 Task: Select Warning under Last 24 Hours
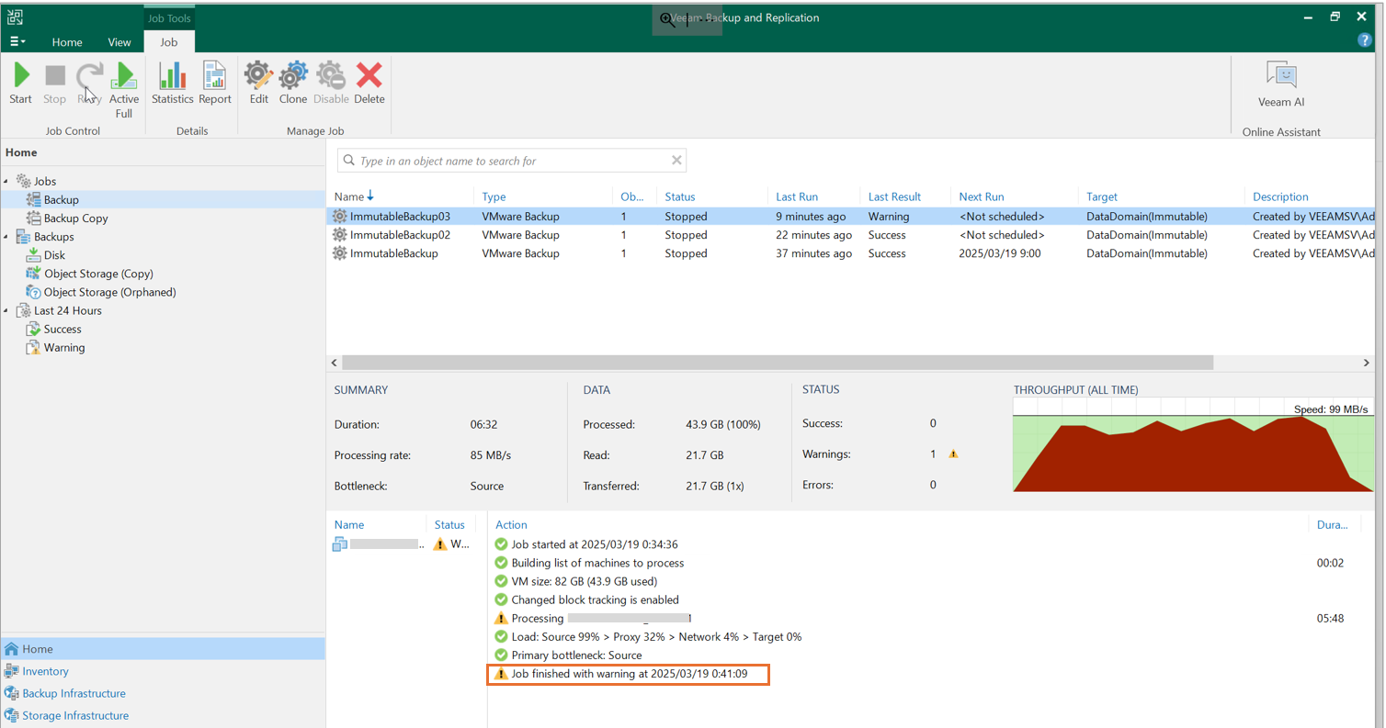click(x=55, y=348)
